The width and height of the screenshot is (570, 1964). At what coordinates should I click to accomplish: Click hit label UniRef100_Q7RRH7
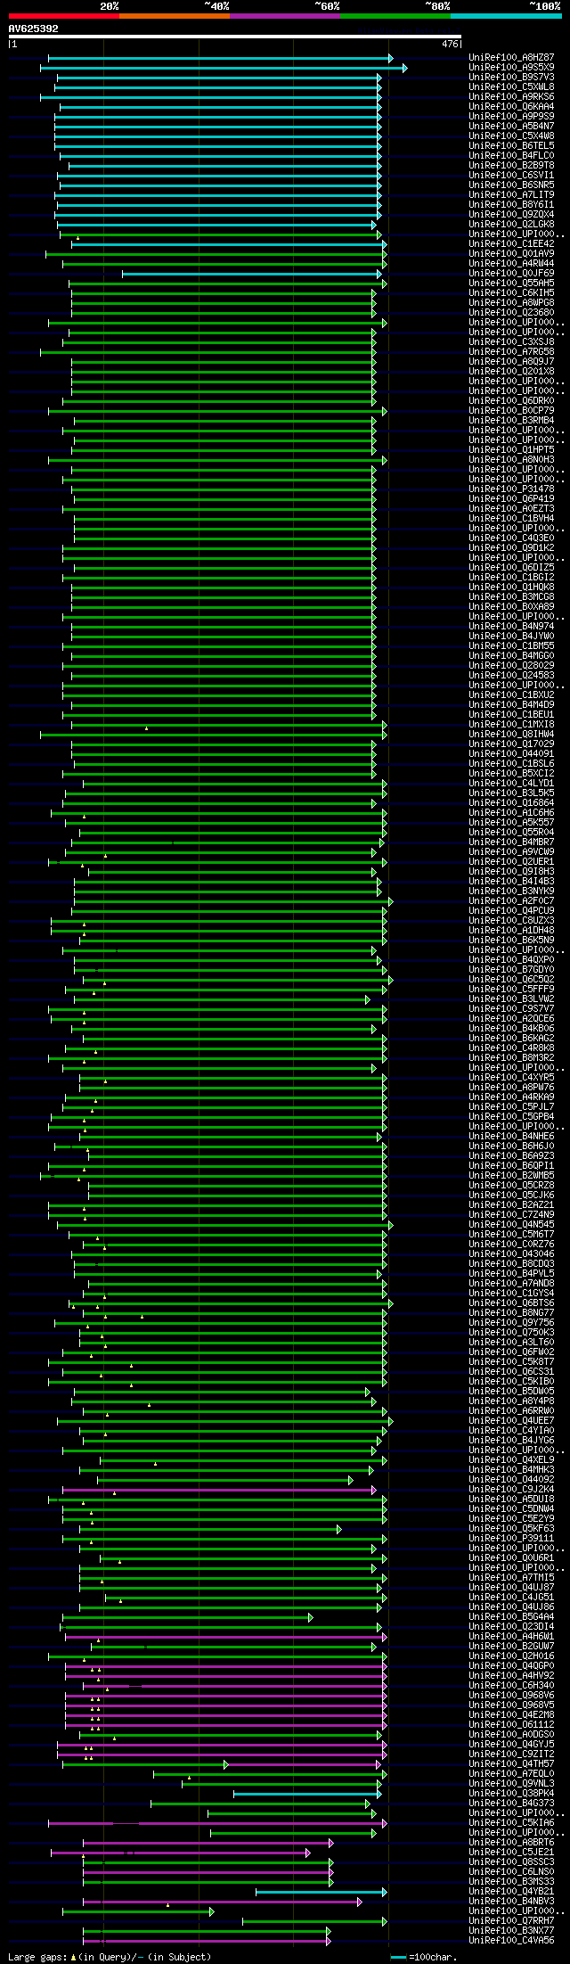[511, 1921]
